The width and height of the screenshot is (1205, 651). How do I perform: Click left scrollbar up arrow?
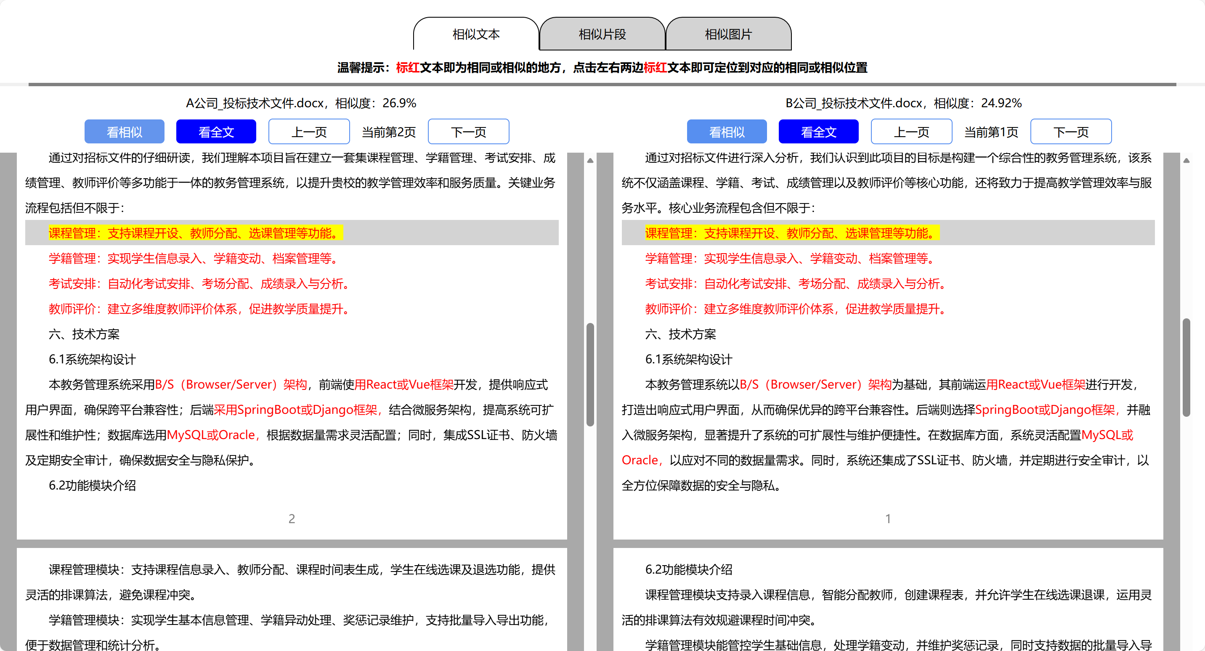590,160
